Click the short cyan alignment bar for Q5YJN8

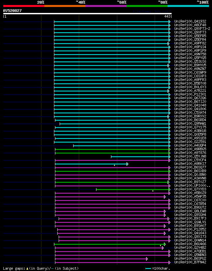[x=140, y=157]
